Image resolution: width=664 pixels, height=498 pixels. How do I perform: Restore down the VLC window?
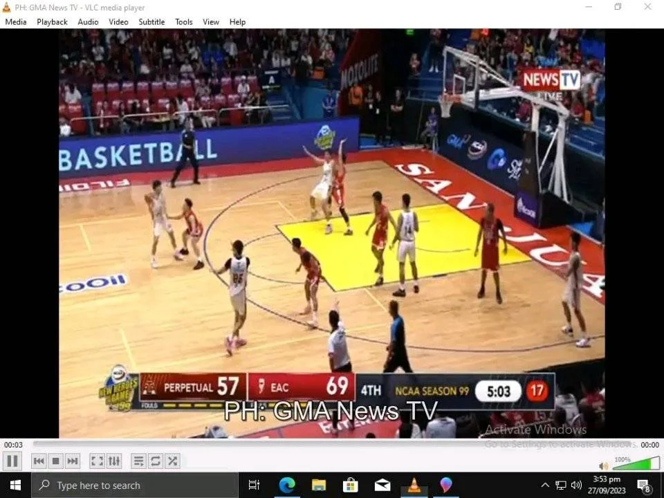pyautogui.click(x=618, y=7)
